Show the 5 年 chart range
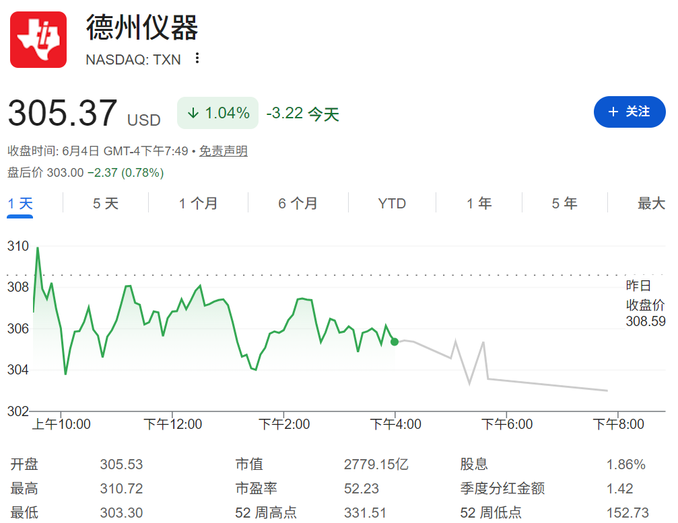 pyautogui.click(x=564, y=203)
